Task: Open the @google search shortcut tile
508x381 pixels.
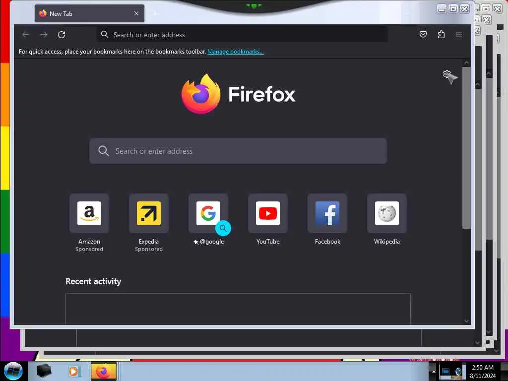Action: click(208, 213)
